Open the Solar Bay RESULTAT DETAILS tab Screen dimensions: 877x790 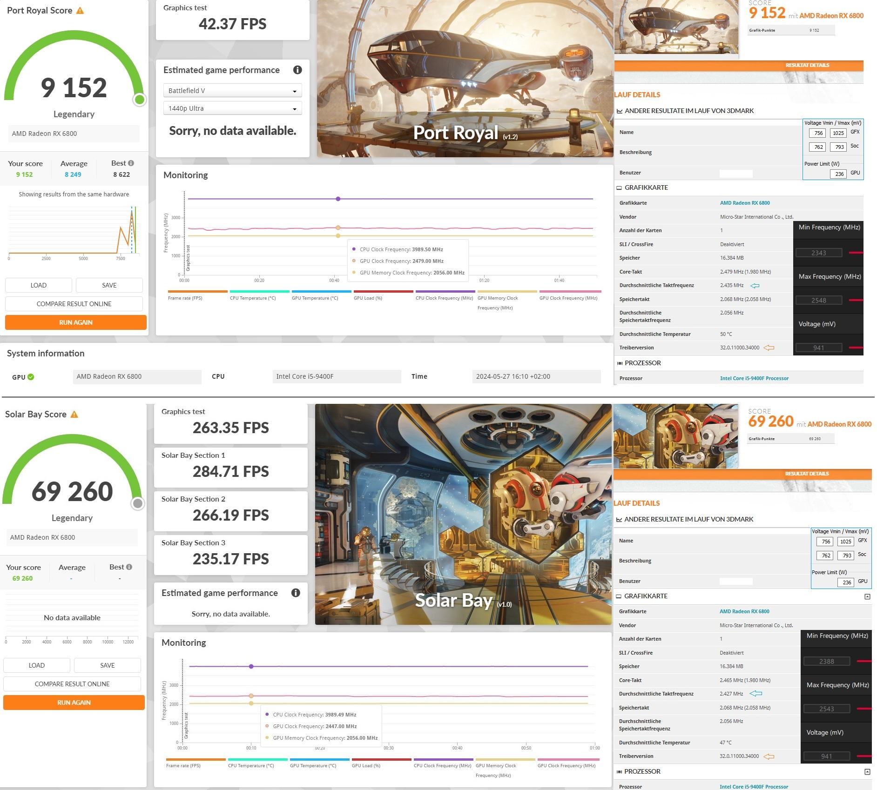[x=807, y=474]
